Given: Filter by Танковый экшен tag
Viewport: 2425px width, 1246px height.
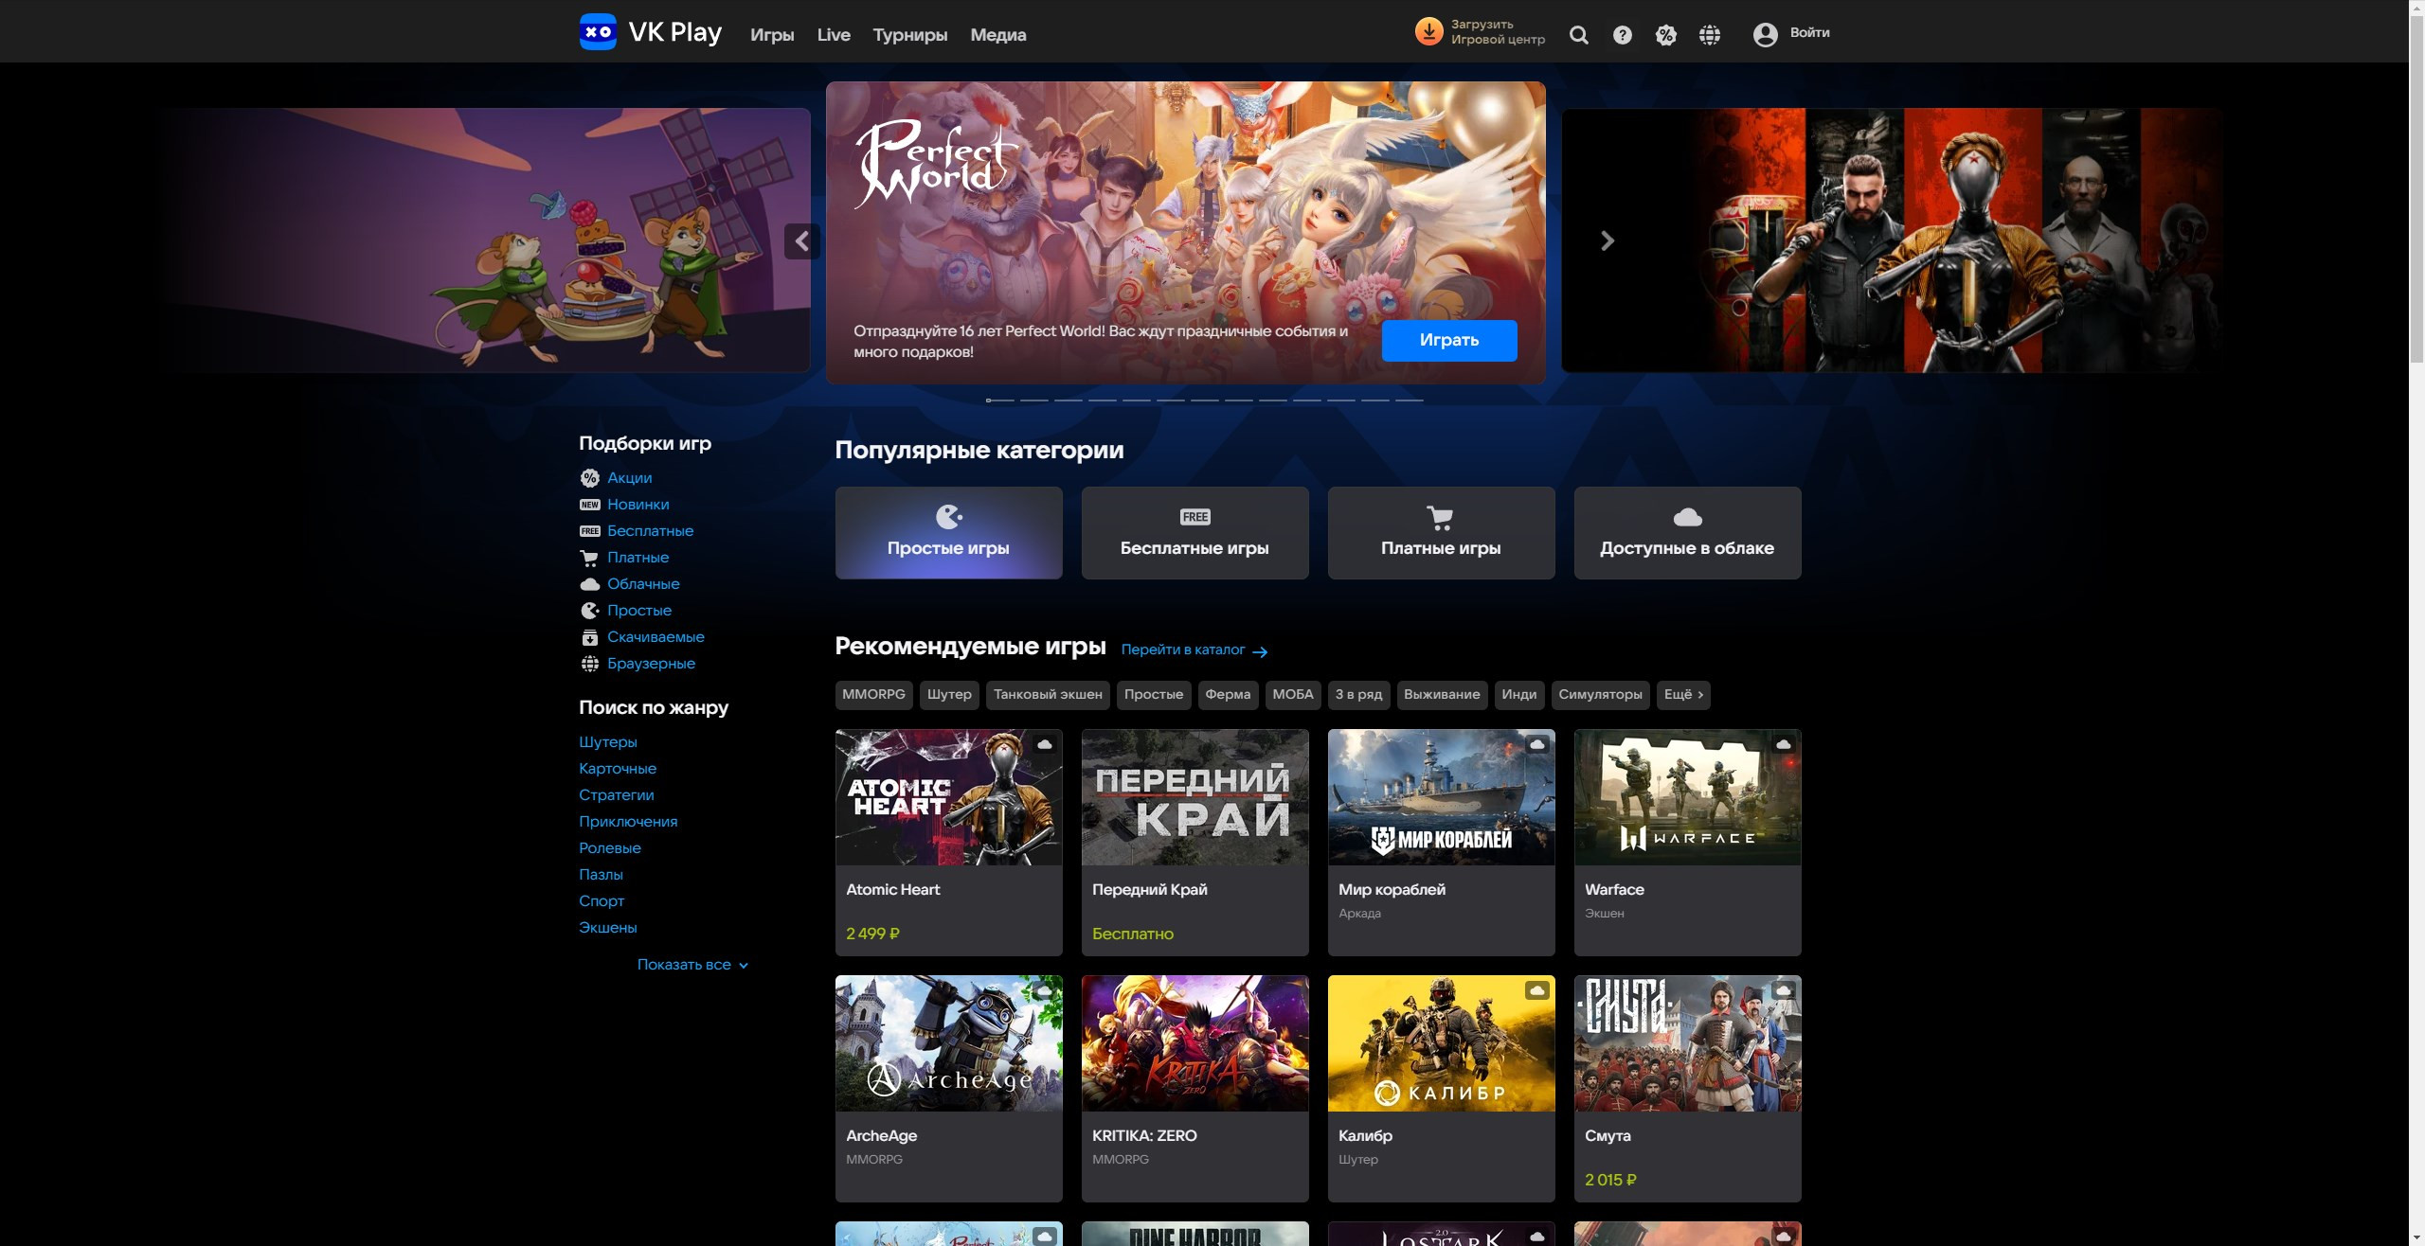Looking at the screenshot, I should (1048, 695).
